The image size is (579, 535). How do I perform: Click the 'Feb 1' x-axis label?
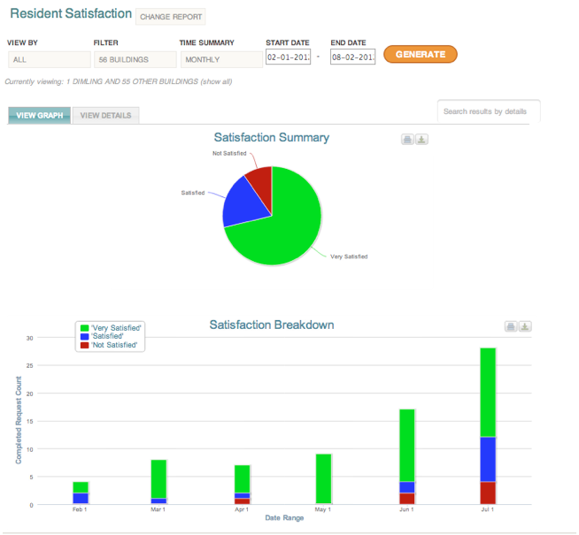tap(80, 509)
